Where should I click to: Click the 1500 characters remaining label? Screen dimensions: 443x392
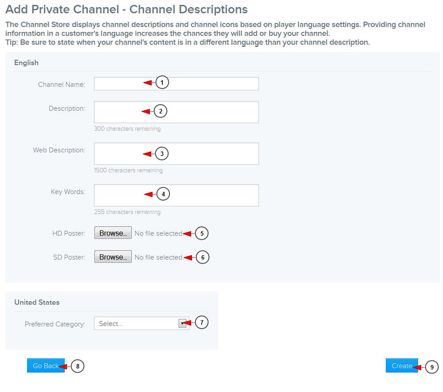(x=129, y=170)
